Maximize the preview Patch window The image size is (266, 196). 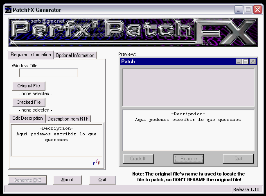pyautogui.click(x=245, y=62)
